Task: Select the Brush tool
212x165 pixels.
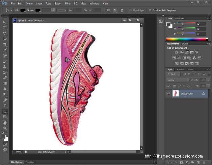Action: coord(5,61)
